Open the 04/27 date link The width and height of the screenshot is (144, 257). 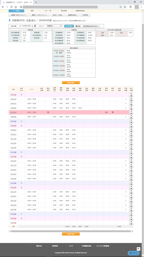[13, 210]
